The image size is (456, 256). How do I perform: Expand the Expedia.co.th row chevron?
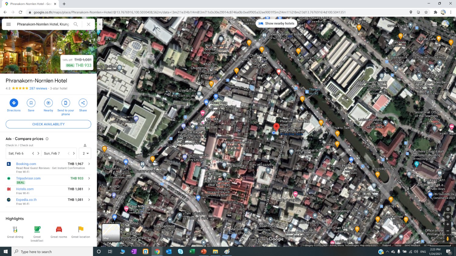click(x=89, y=200)
